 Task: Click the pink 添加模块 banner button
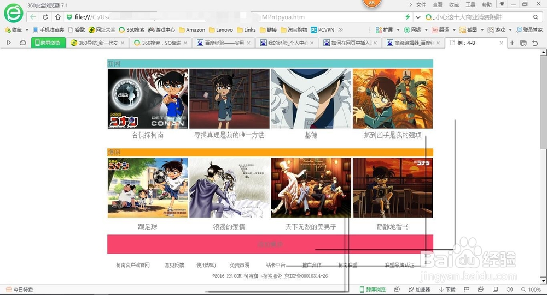(270, 244)
